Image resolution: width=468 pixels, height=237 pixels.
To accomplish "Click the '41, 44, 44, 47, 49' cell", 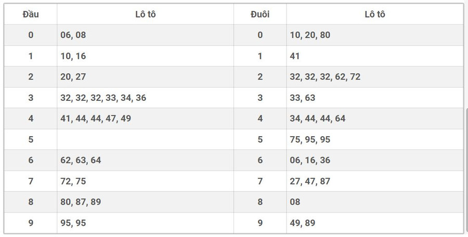I will 96,118.
